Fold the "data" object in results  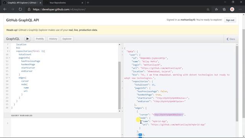tap(122, 51)
